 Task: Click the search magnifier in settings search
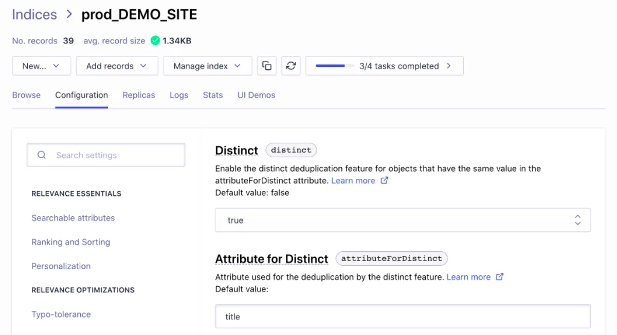(41, 155)
